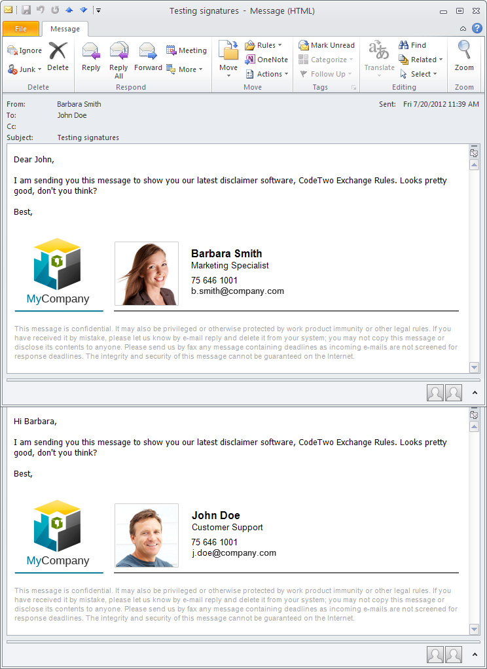Click the Undo arrow in the title bar
The width and height of the screenshot is (487, 669).
(41, 10)
